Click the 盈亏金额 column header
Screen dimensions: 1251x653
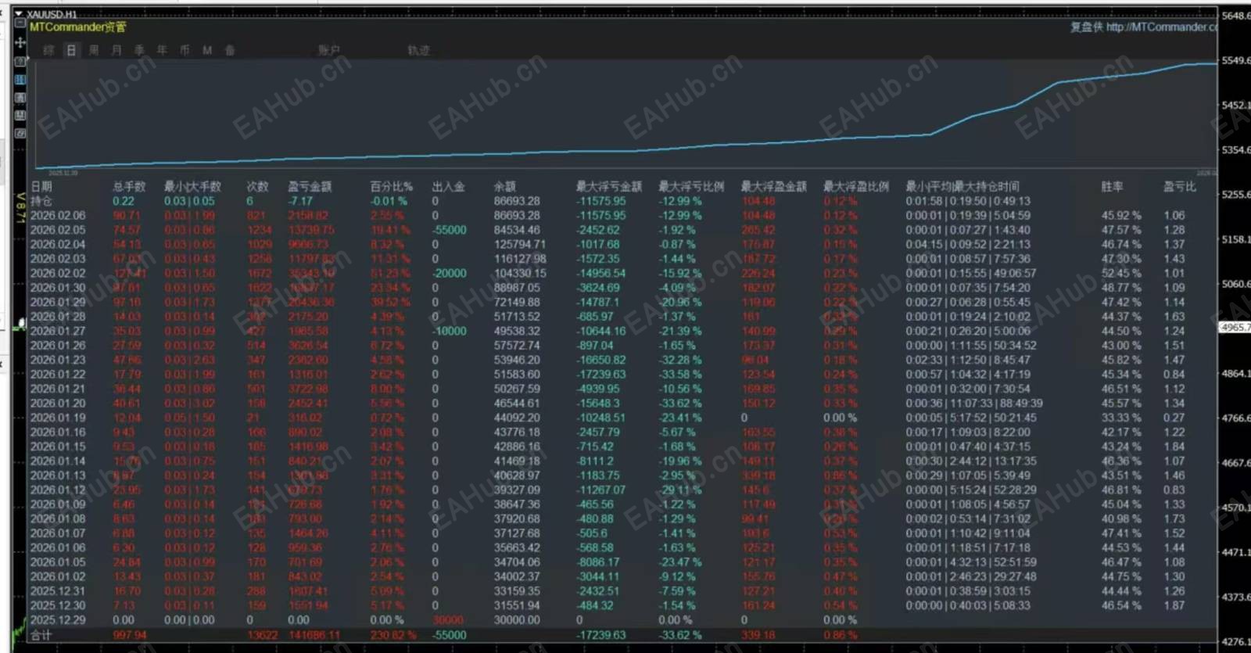(x=310, y=187)
